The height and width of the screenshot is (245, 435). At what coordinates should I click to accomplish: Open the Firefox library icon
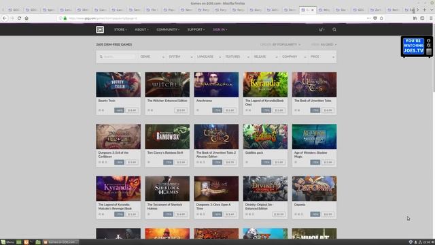(415, 18)
